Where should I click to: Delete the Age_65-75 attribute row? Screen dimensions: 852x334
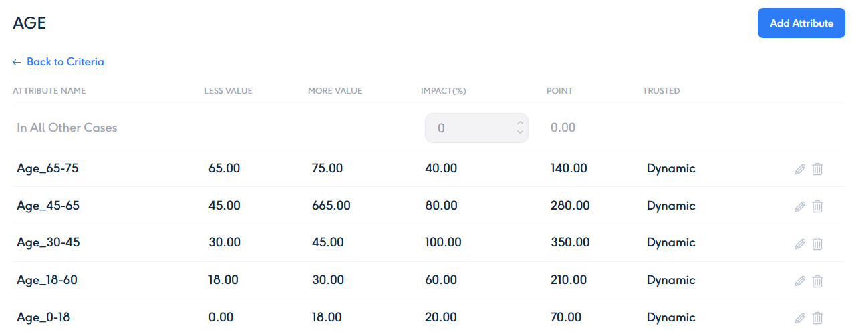click(817, 169)
